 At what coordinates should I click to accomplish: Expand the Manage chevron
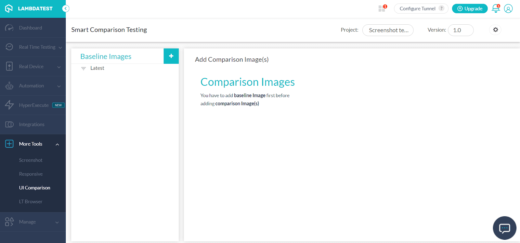(x=57, y=222)
